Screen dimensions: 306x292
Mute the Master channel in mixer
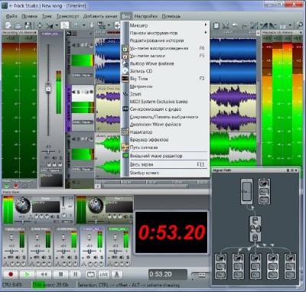(53, 216)
